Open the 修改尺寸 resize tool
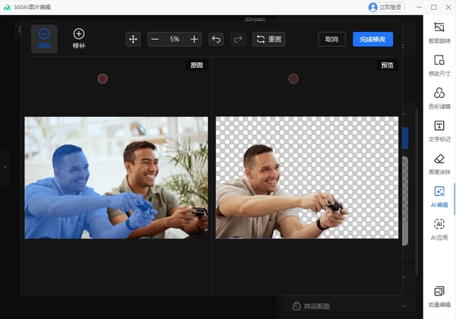This screenshot has width=456, height=319. pyautogui.click(x=439, y=65)
